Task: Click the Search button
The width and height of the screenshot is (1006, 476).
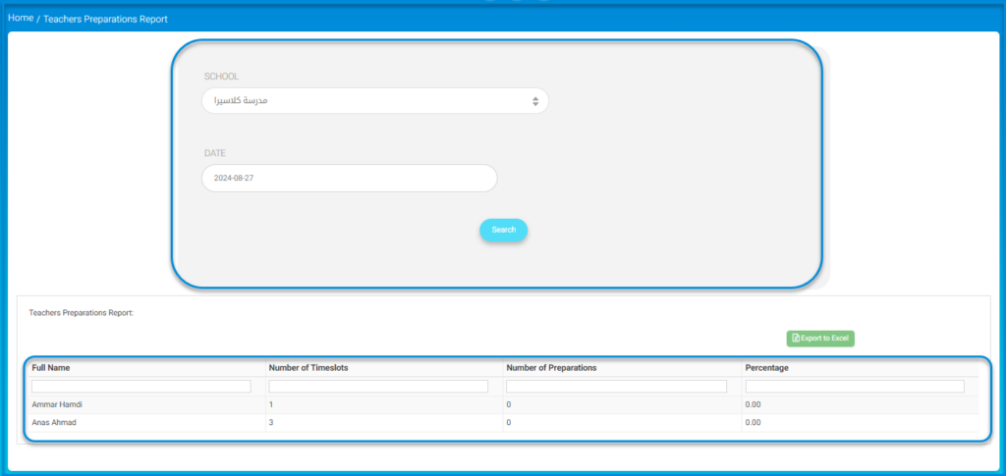Action: pyautogui.click(x=504, y=230)
